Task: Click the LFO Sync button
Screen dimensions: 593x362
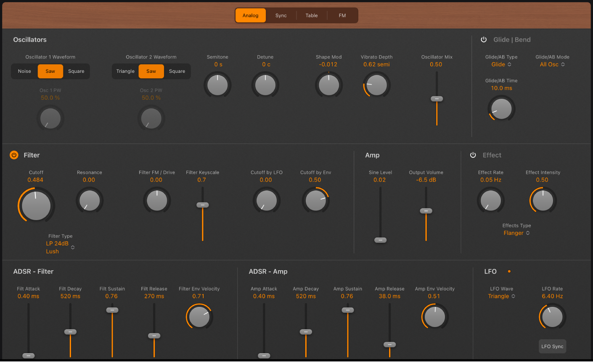Action: pos(552,346)
